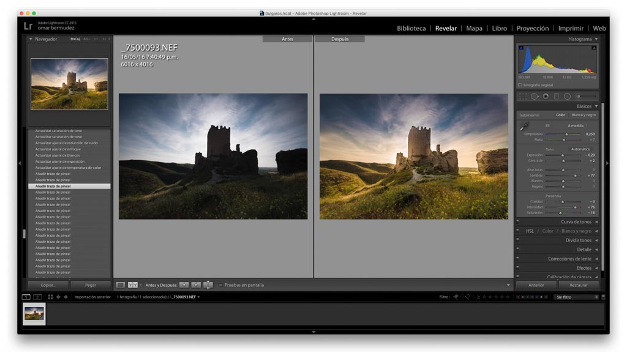The width and height of the screenshot is (627, 359).
Task: Click the Copiar button
Action: point(48,285)
